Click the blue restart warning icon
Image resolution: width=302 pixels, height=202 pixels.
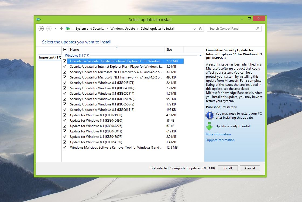point(210,115)
